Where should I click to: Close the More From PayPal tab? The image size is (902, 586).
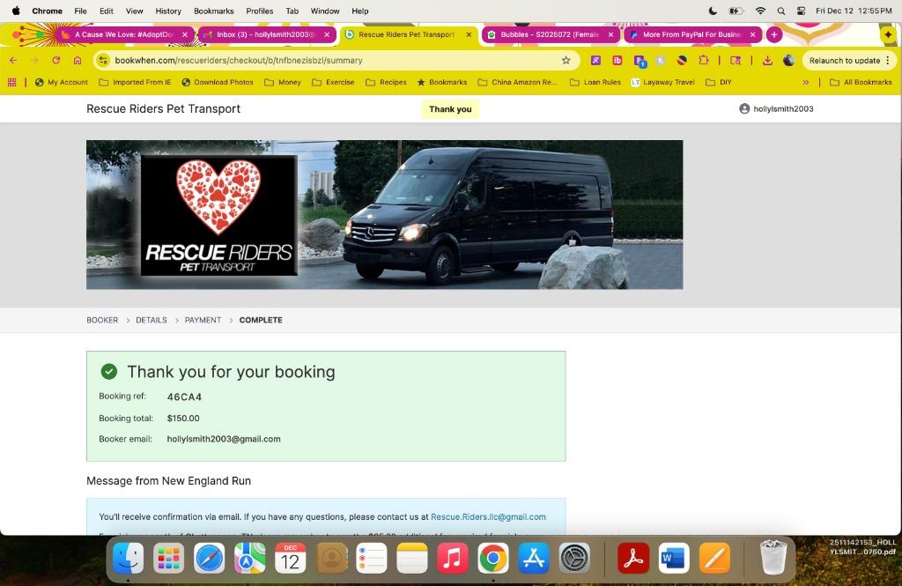point(752,34)
